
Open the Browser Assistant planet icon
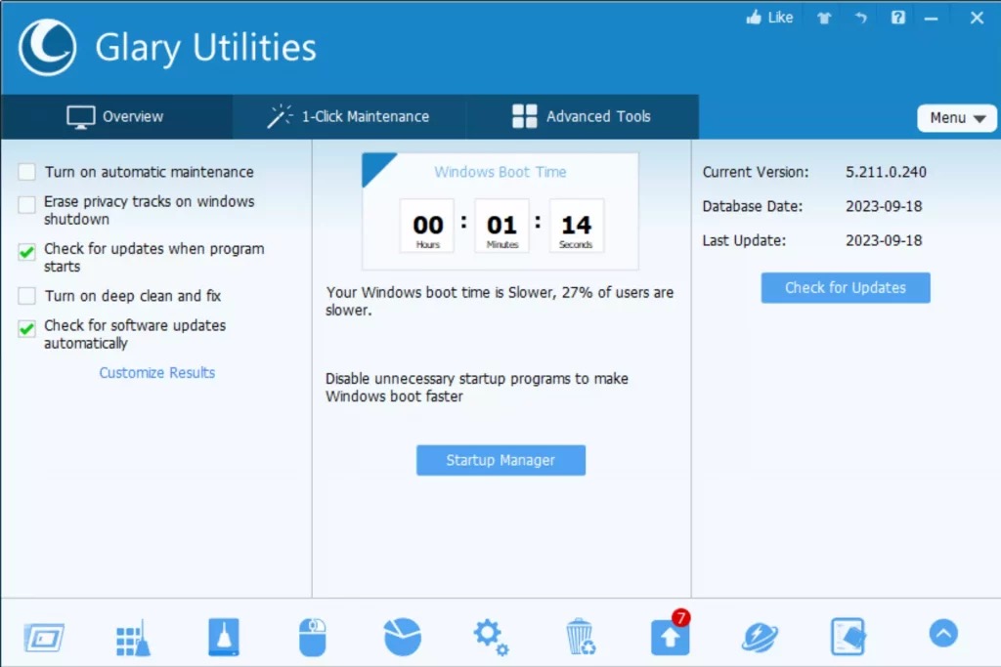(x=760, y=637)
